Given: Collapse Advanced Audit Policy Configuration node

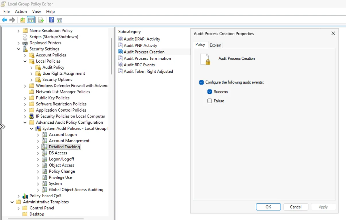Looking at the screenshot, I should (25, 122).
